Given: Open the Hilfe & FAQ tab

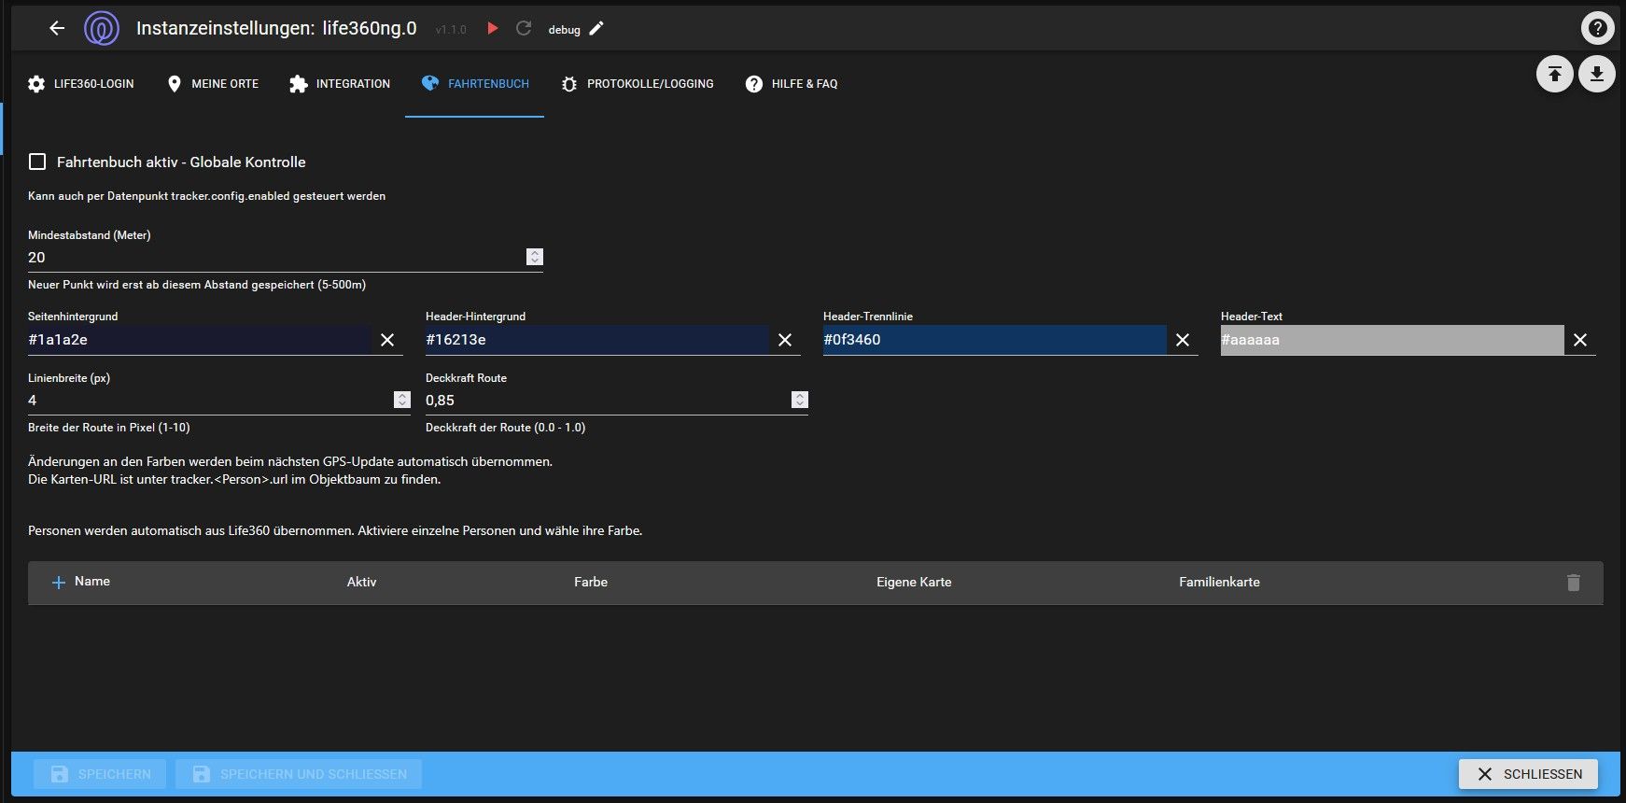Looking at the screenshot, I should coord(792,84).
